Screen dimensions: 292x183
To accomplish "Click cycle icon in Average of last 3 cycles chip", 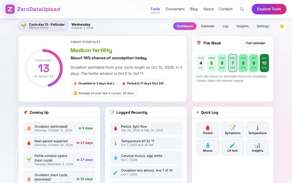I will tap(75, 93).
